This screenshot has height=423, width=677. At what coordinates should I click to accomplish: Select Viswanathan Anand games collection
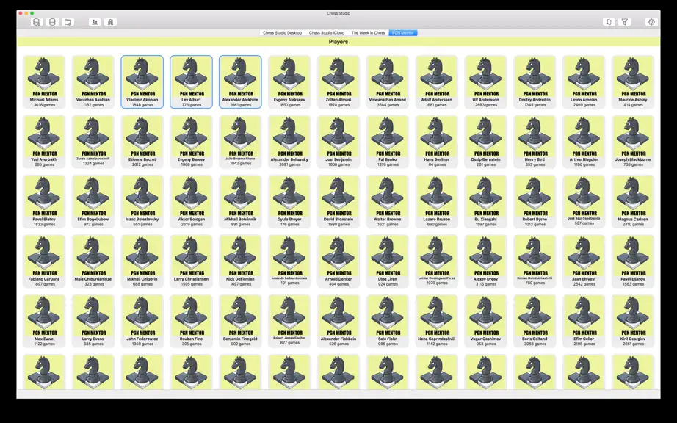click(388, 82)
